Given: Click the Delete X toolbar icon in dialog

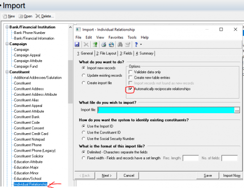Looking at the screenshot, I should tap(86, 44).
